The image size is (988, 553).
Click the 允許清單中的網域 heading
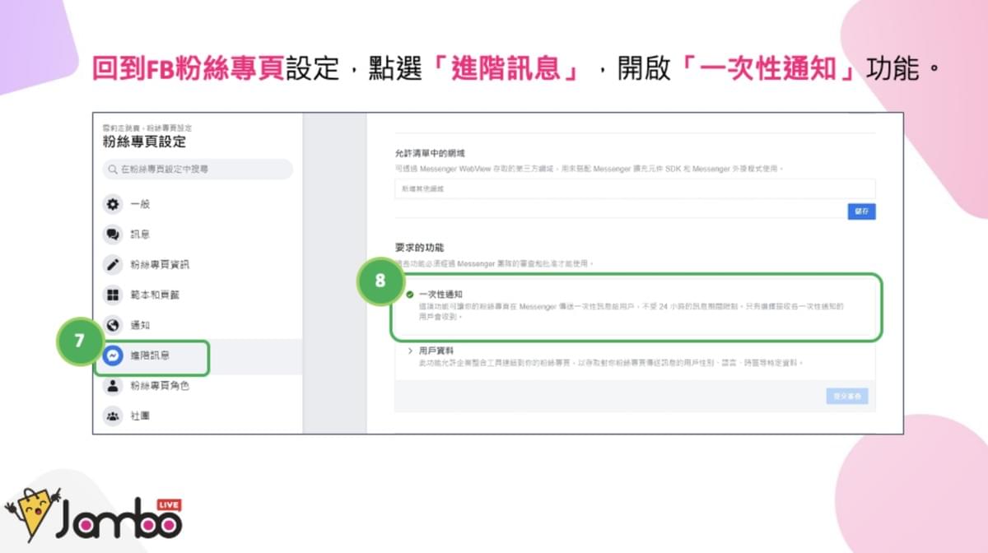click(x=431, y=153)
